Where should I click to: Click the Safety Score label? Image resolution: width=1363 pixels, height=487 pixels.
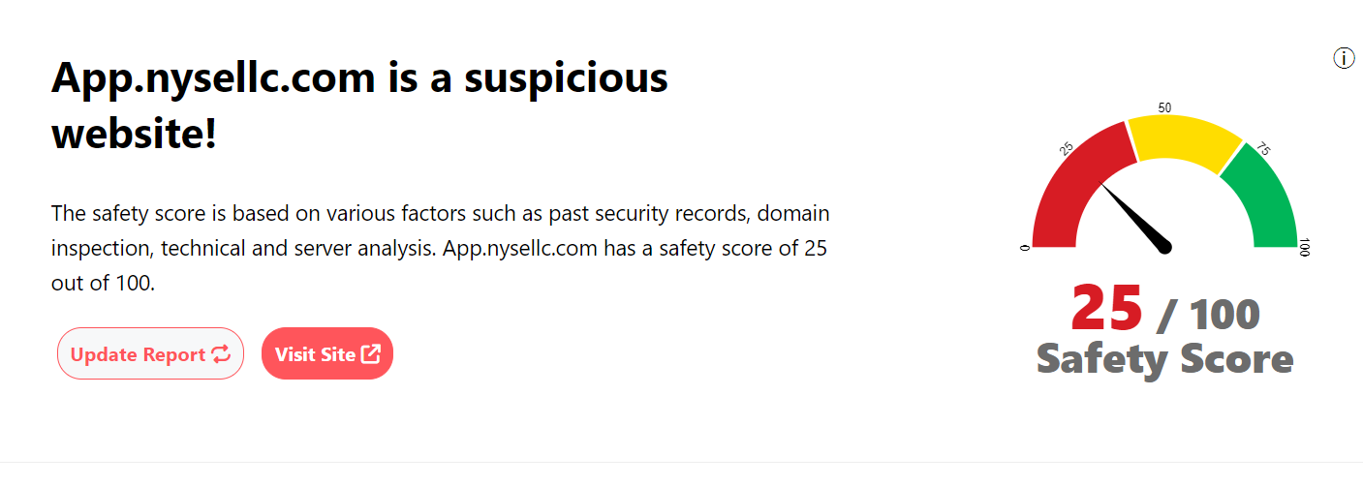click(x=1164, y=358)
